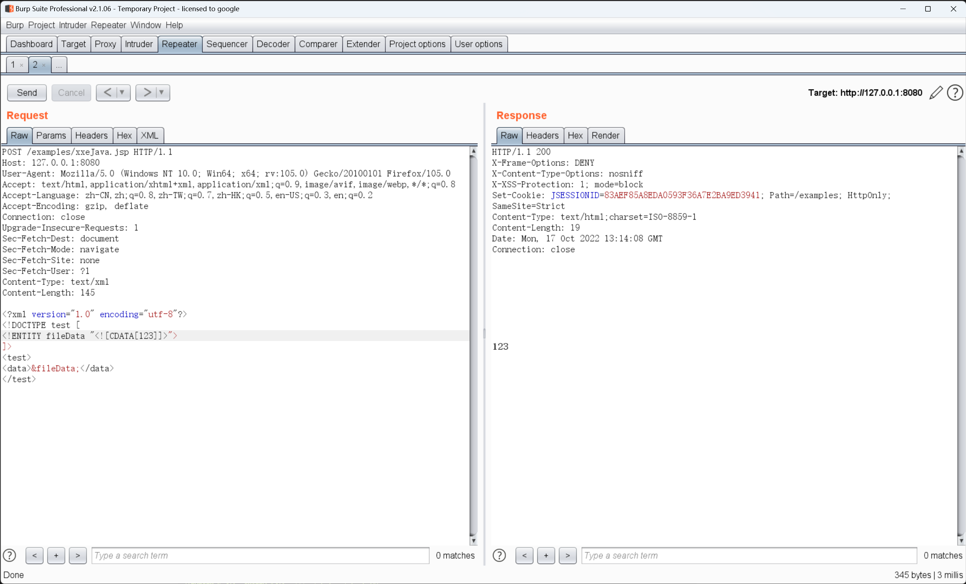
Task: Add new Repeater tab with ellipsis
Action: (x=59, y=65)
